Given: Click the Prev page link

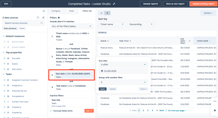Looking at the screenshot, I should 133,111.
